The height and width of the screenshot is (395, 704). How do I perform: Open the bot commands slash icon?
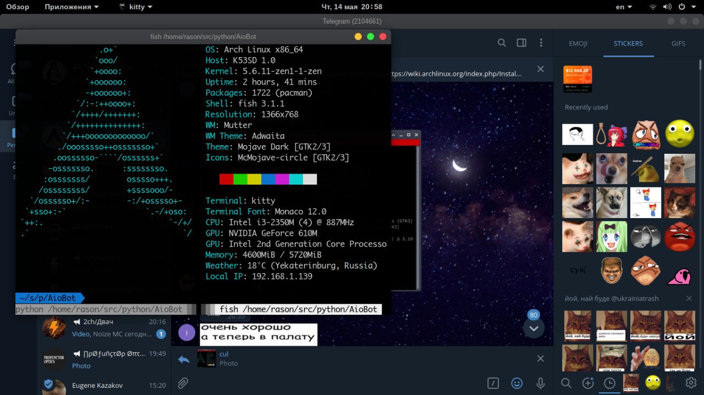point(494,383)
